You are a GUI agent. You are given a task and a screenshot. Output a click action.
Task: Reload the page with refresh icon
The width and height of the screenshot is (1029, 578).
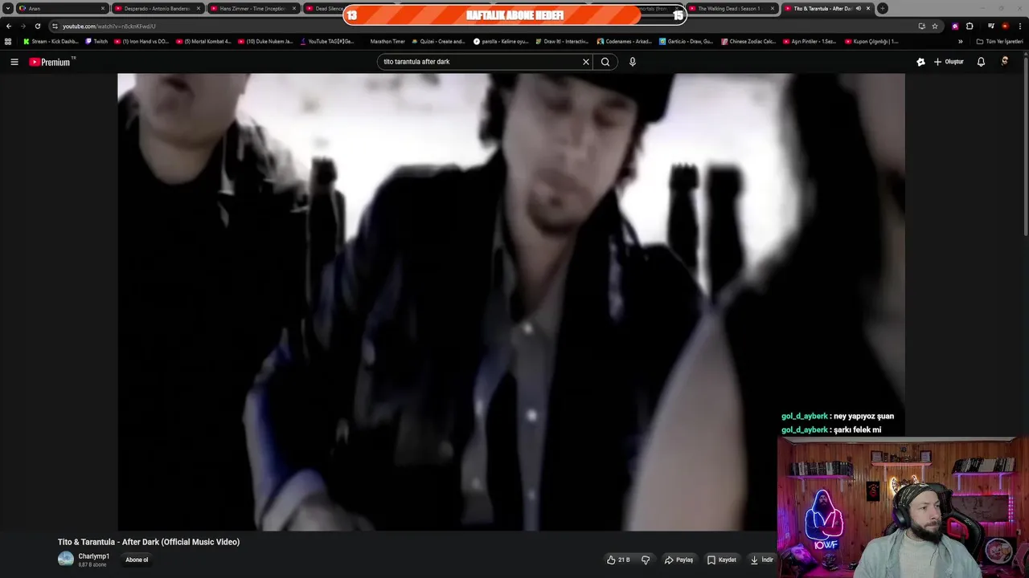click(37, 26)
